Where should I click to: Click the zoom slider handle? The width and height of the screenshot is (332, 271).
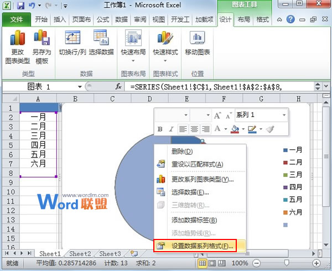point(286,263)
